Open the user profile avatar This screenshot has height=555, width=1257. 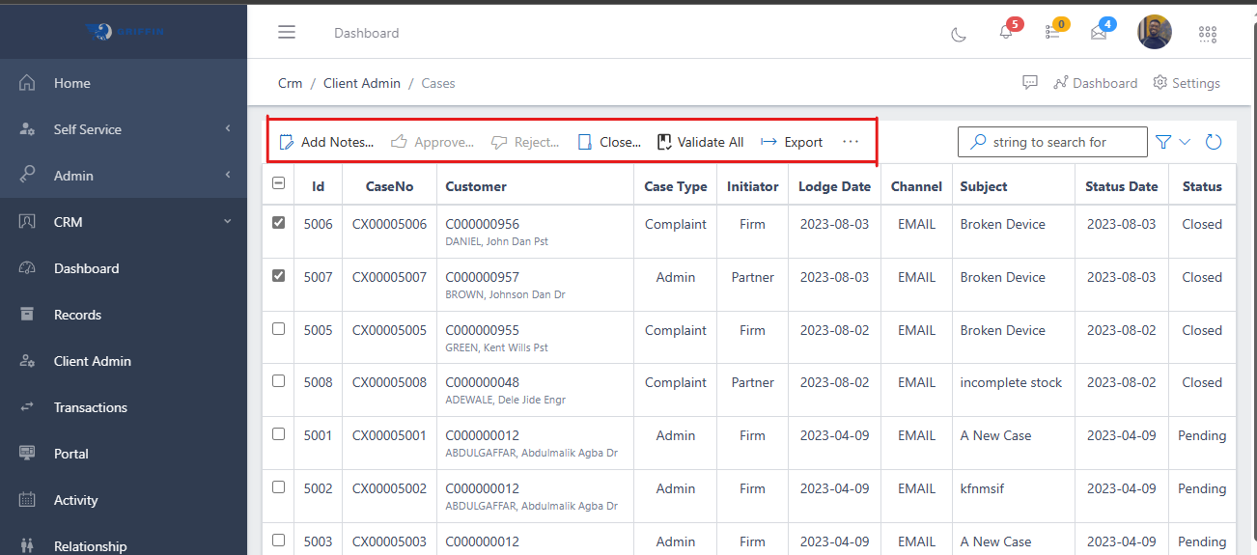tap(1155, 32)
